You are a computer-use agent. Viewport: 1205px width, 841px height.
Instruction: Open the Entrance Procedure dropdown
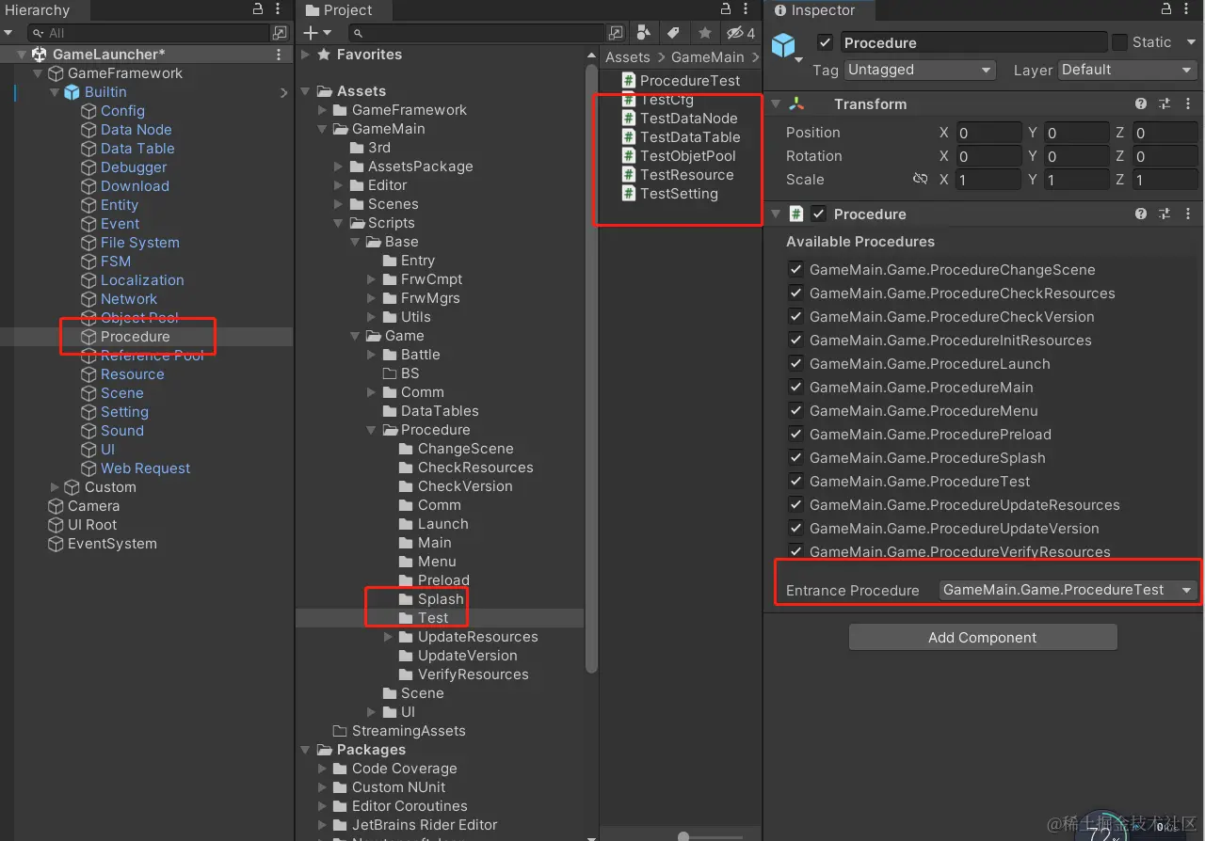(1068, 590)
